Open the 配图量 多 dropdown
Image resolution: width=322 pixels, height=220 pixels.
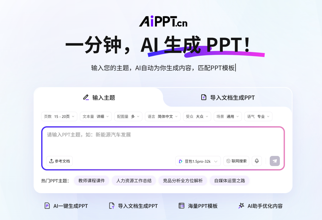pos(128,117)
